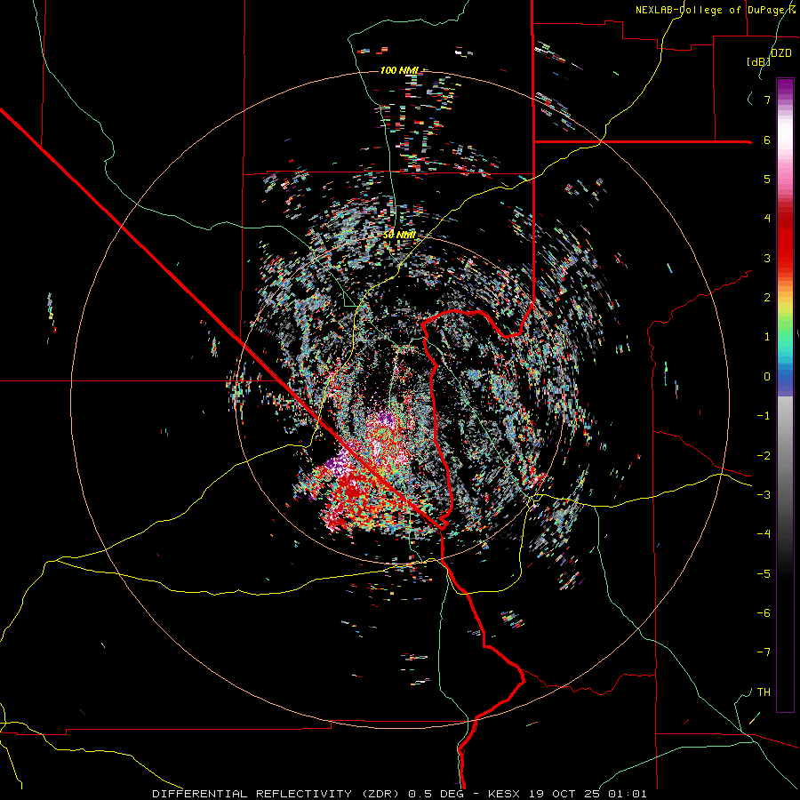Click the ZDR color scale bar

785,395
